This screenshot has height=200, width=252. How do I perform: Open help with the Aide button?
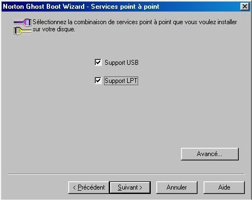[224, 187]
